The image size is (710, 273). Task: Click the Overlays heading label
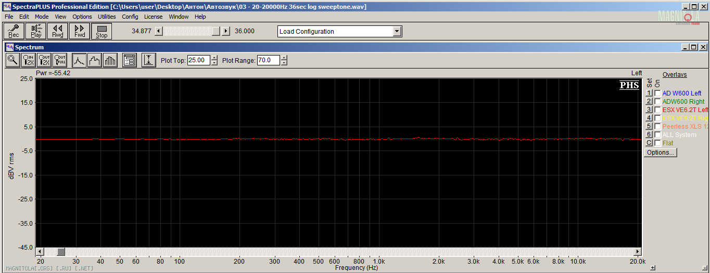click(675, 75)
